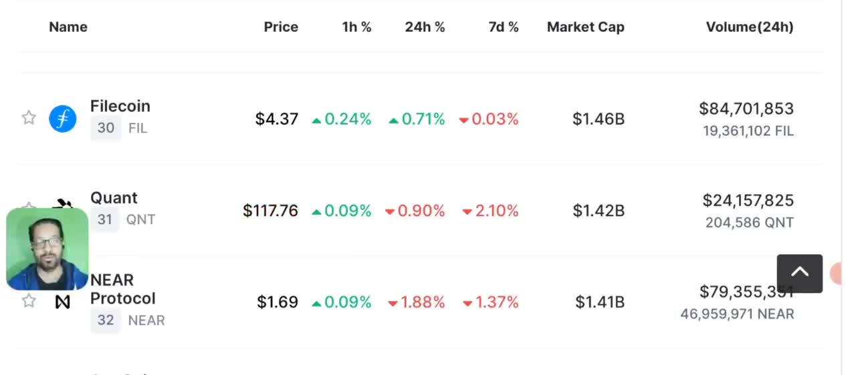Star Filecoin to add to watchlist
Screen dimensions: 856x375
(x=29, y=119)
